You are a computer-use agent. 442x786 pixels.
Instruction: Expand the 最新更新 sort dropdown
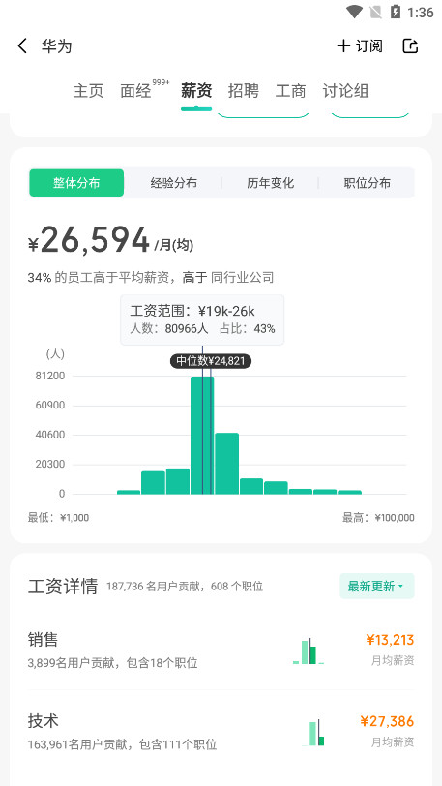(x=377, y=586)
